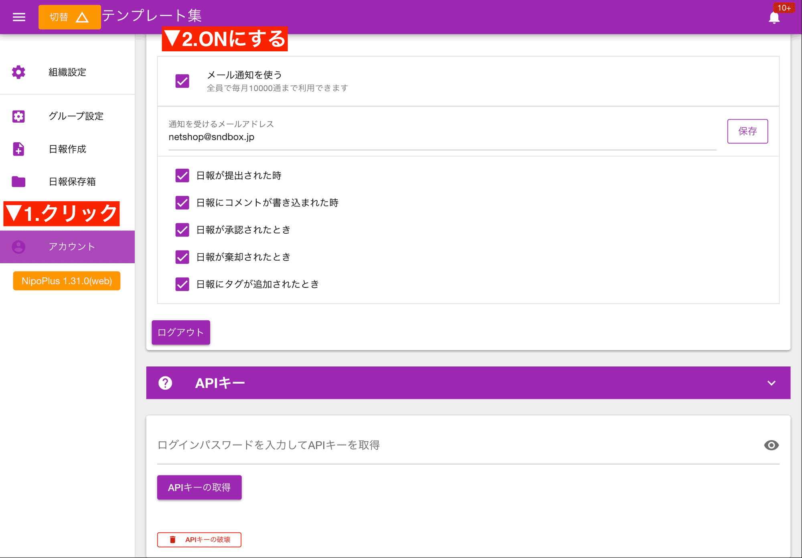Click the 日報作成 create icon
Viewport: 802px width, 558px height.
coord(18,148)
